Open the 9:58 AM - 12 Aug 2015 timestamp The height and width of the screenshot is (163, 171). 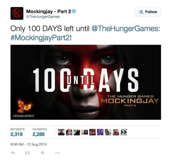pyautogui.click(x=28, y=144)
